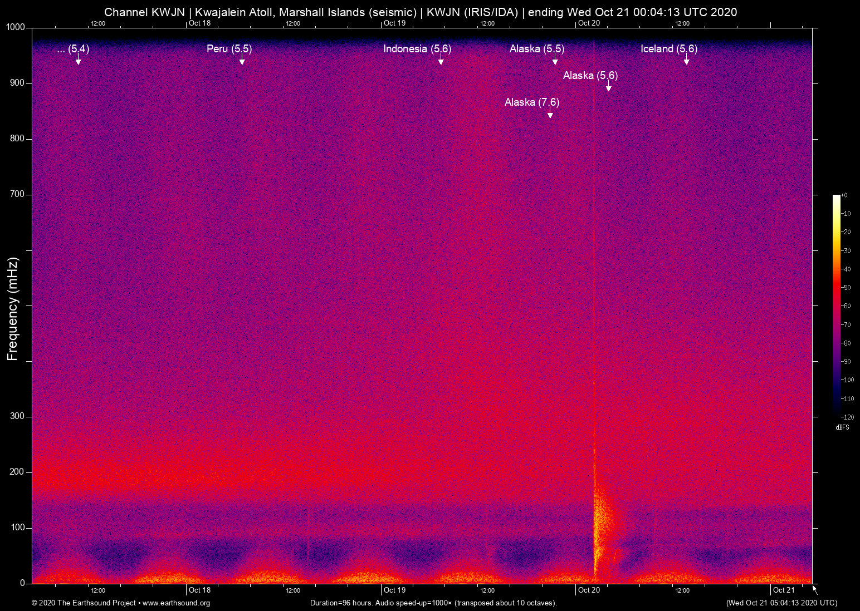Click the Earthsound Project copyright text
860x611 pixels.
point(84,603)
